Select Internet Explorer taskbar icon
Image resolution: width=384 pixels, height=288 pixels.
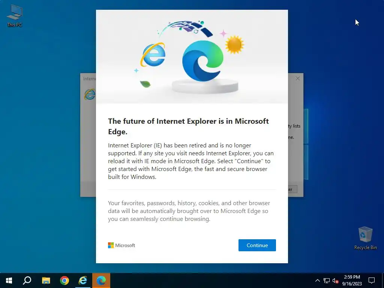pos(83,280)
